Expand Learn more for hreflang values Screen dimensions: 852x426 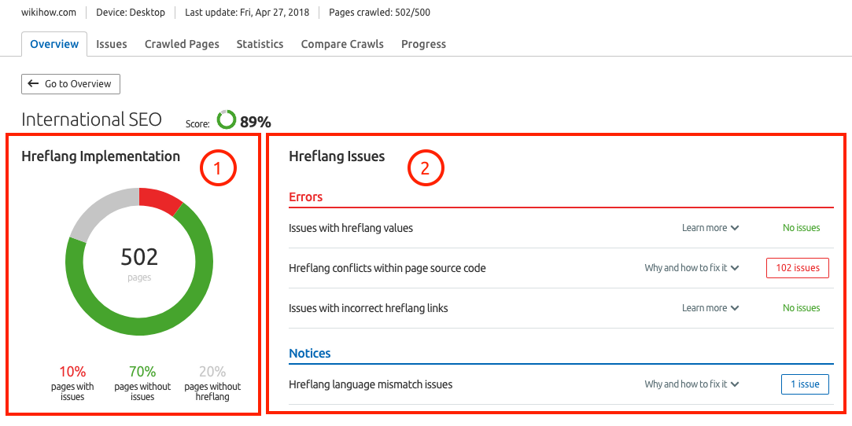click(x=710, y=228)
